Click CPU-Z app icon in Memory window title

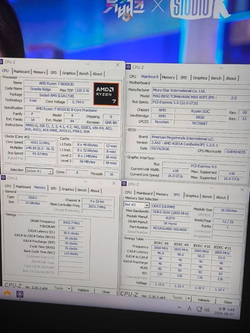tap(3, 178)
